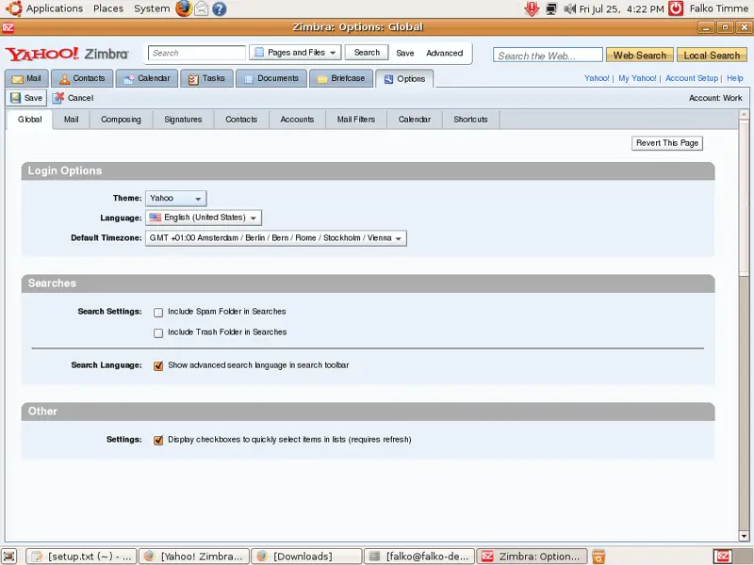Screen dimensions: 754x565
Task: Click the Local Search button
Action: click(x=712, y=56)
